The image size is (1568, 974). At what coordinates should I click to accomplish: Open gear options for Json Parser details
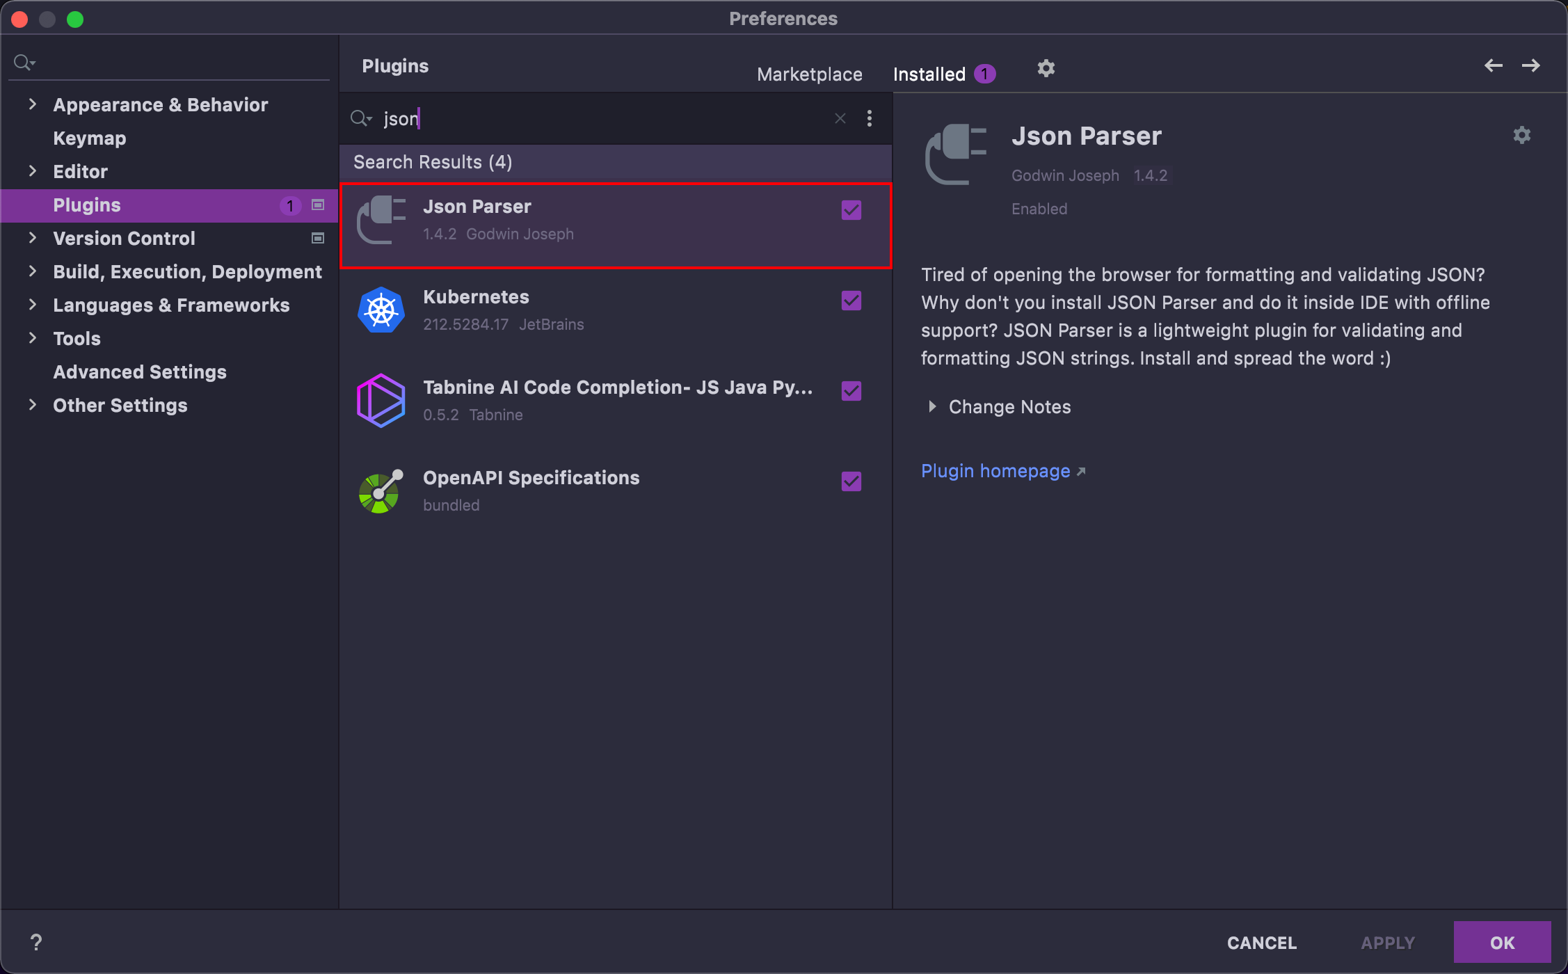click(1521, 135)
